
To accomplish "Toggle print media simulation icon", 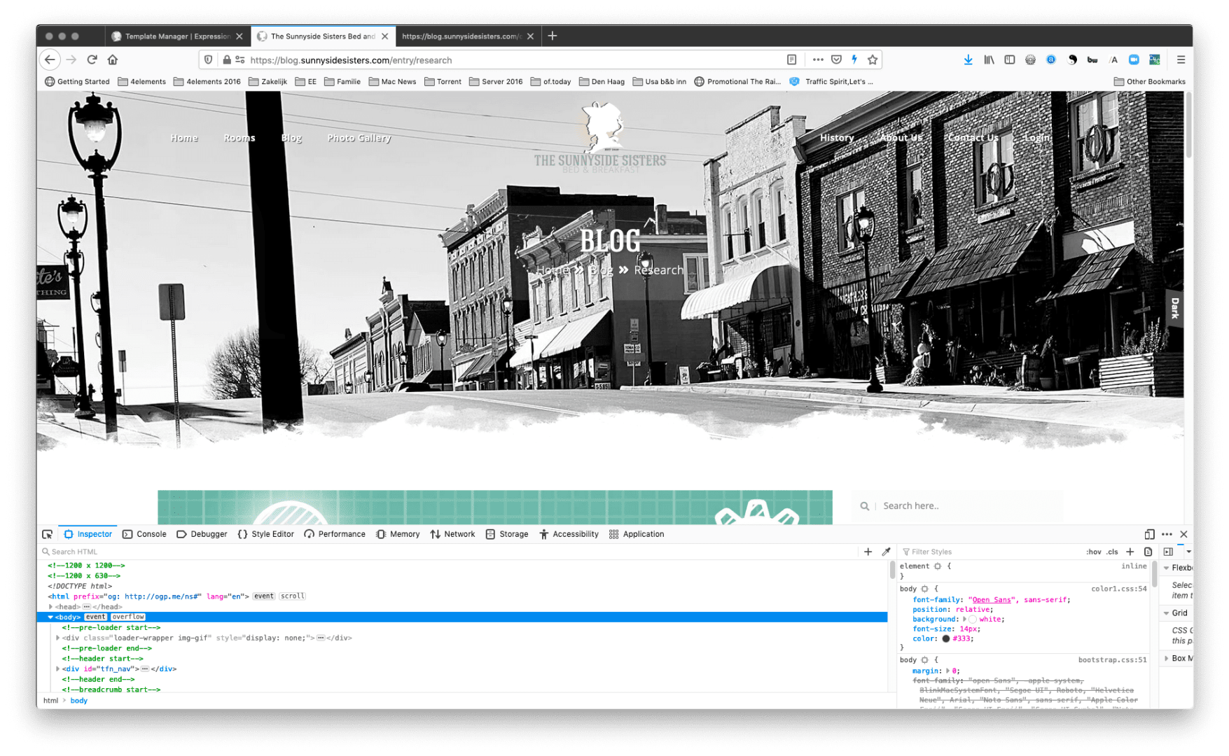I will (x=1148, y=552).
